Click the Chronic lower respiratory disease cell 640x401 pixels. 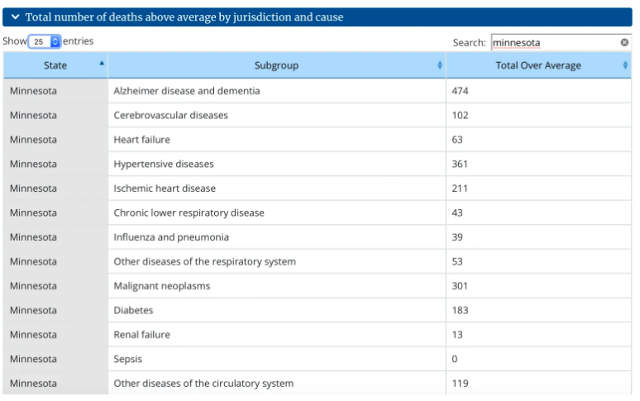[x=277, y=212]
